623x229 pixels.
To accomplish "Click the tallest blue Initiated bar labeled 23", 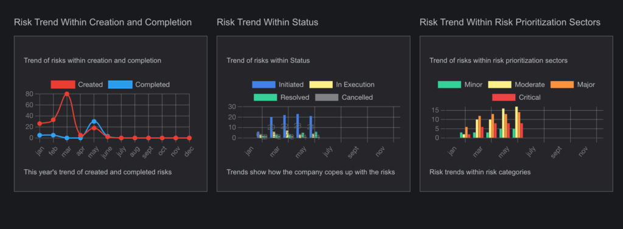I will (298, 126).
